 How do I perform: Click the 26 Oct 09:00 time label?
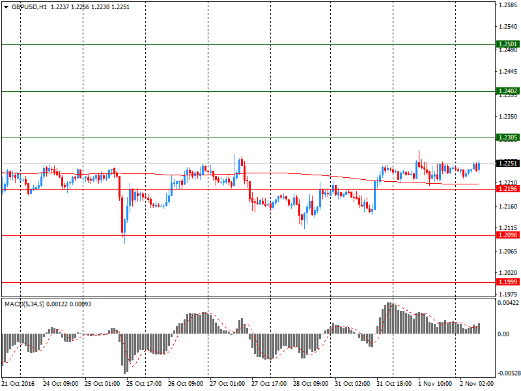(x=186, y=384)
